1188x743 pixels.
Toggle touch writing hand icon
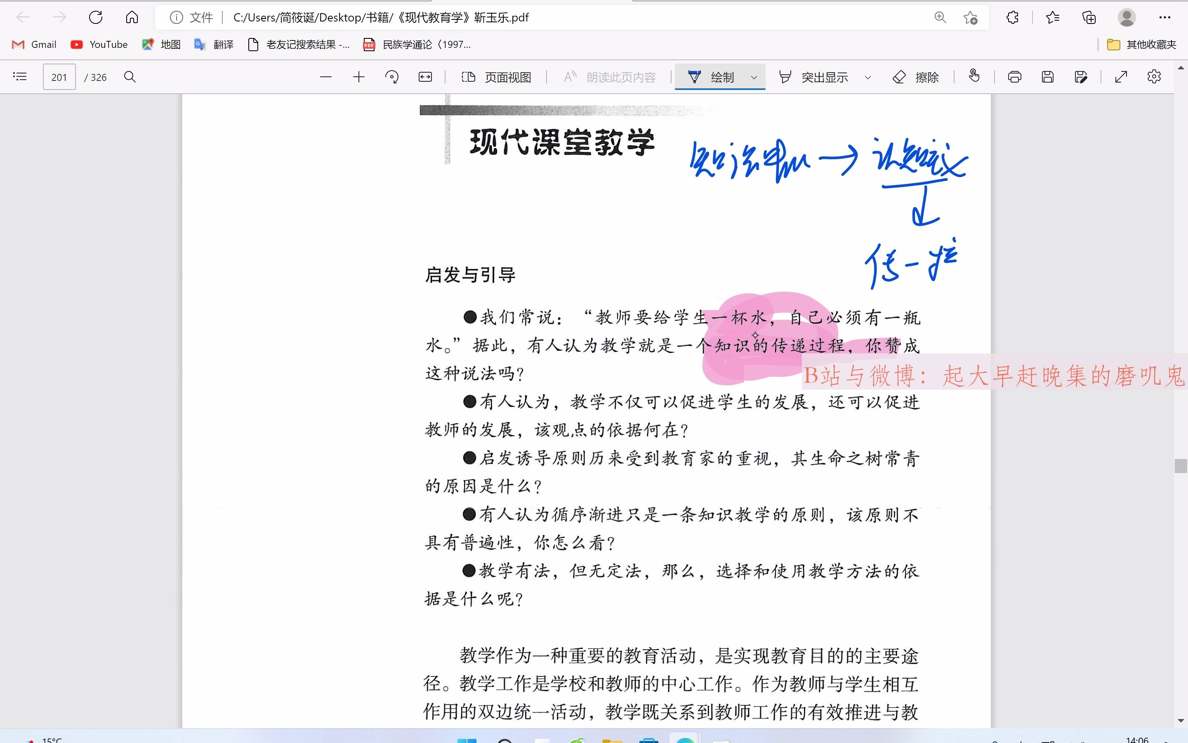974,76
